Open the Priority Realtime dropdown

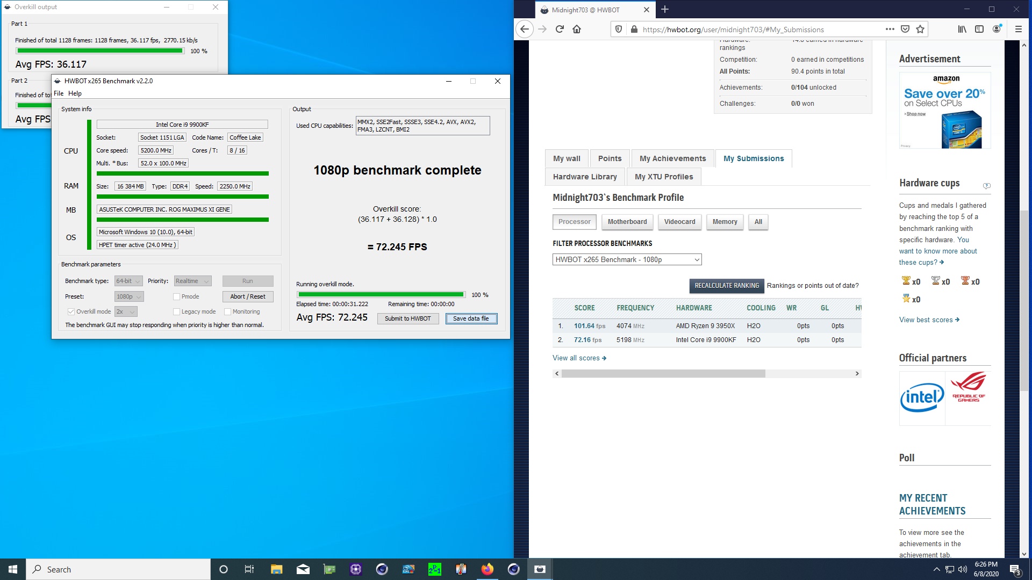192,281
